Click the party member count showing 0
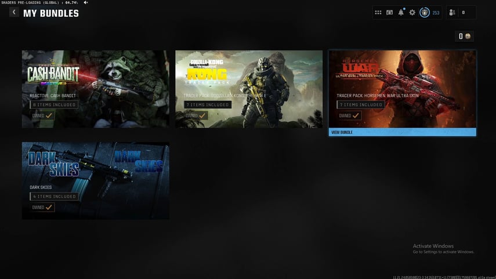This screenshot has height=279, width=496. (463, 12)
